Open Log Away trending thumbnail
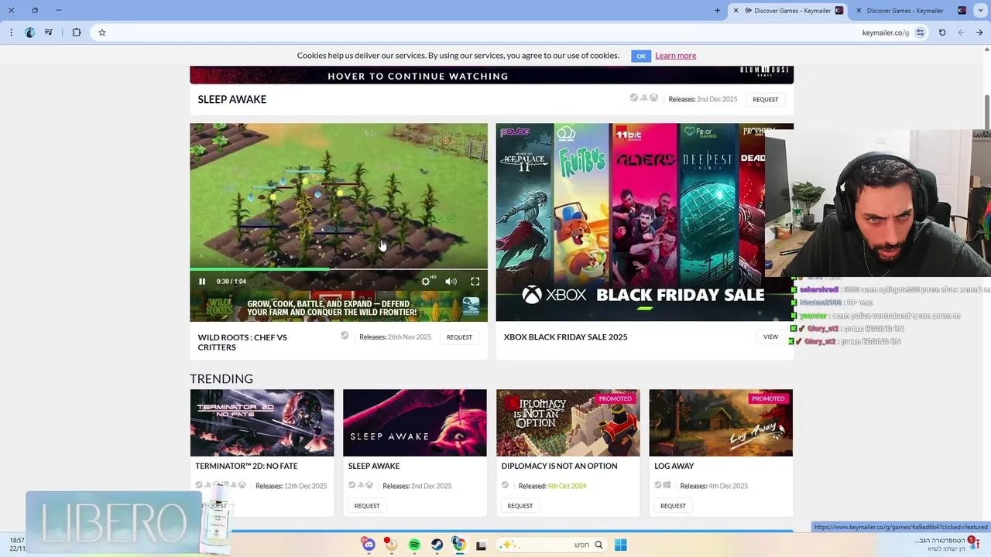The height and width of the screenshot is (557, 991). click(721, 422)
